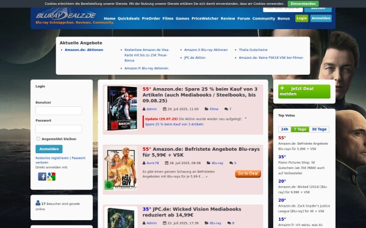Switch Top Votes to 7 Tage tab
The image size is (366, 228).
300,129
